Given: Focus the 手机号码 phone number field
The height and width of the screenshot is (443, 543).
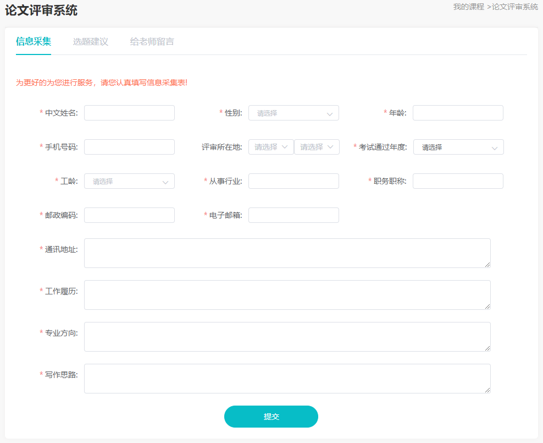Looking at the screenshot, I should pos(129,147).
